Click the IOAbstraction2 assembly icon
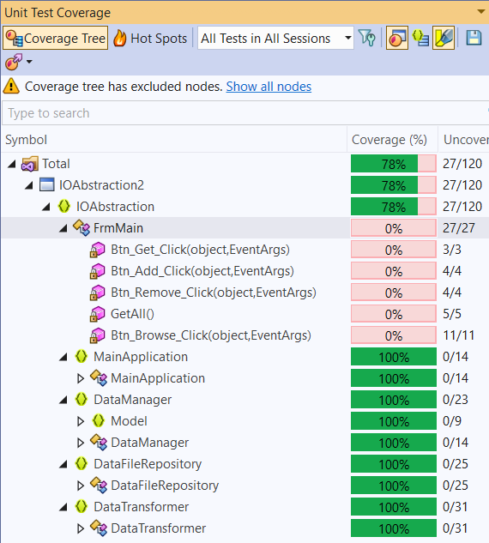This screenshot has width=489, height=543. pos(46,185)
